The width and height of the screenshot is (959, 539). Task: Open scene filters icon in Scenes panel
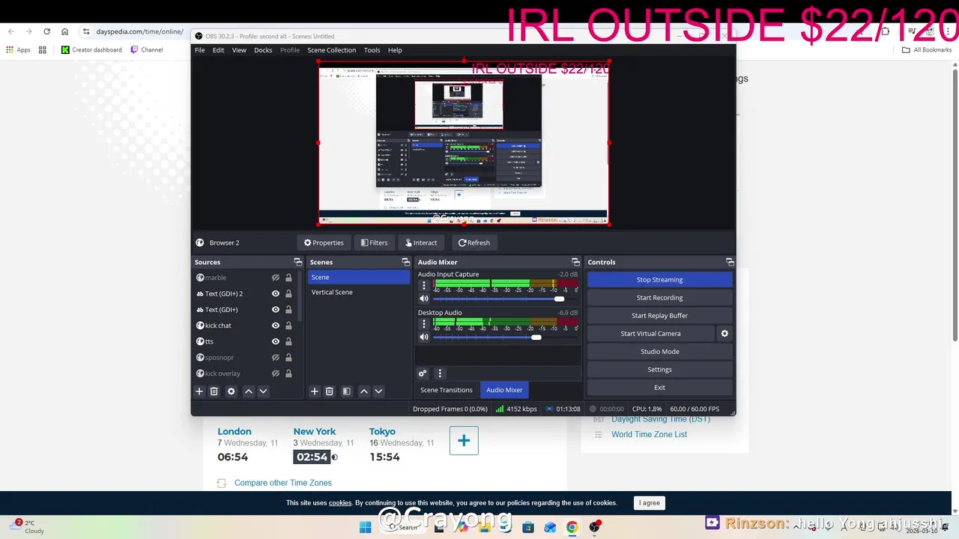point(346,391)
